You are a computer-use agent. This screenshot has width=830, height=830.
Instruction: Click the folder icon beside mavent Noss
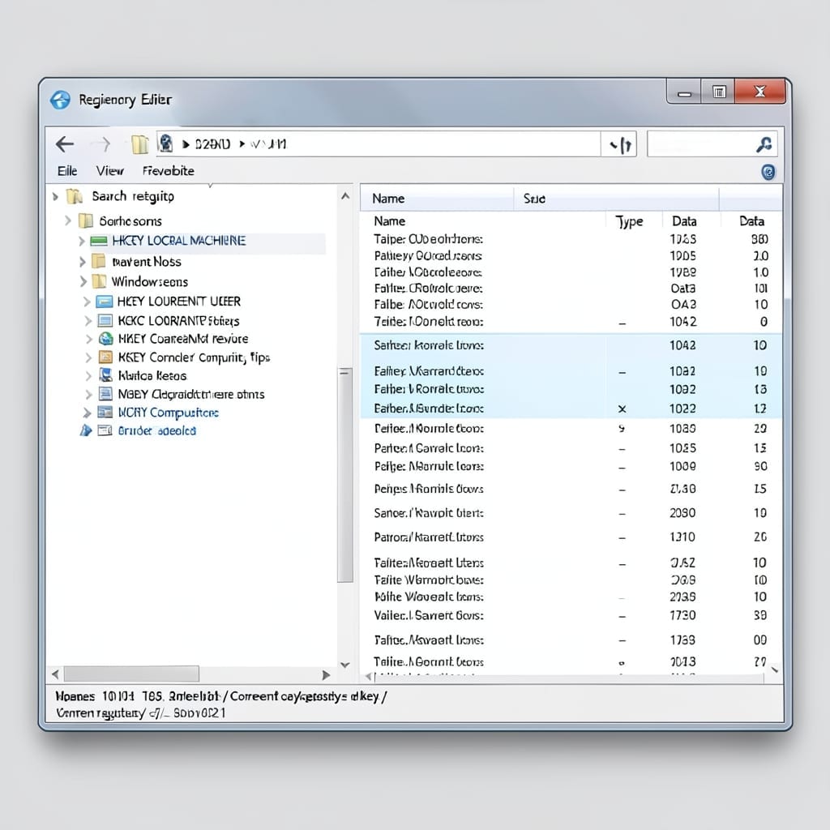coord(98,261)
